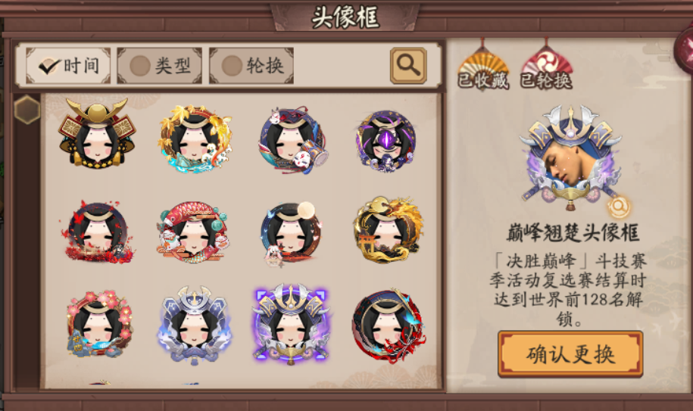Toggle the 已轮换 red fan
The image size is (693, 411).
[546, 66]
